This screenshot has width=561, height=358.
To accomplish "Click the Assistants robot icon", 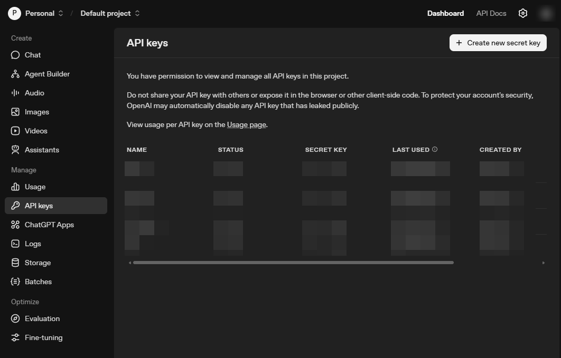I will pyautogui.click(x=15, y=150).
